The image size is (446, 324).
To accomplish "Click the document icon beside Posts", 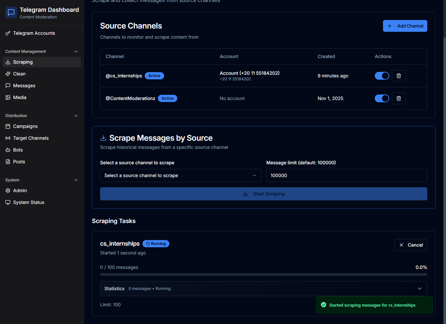I will coord(8,162).
